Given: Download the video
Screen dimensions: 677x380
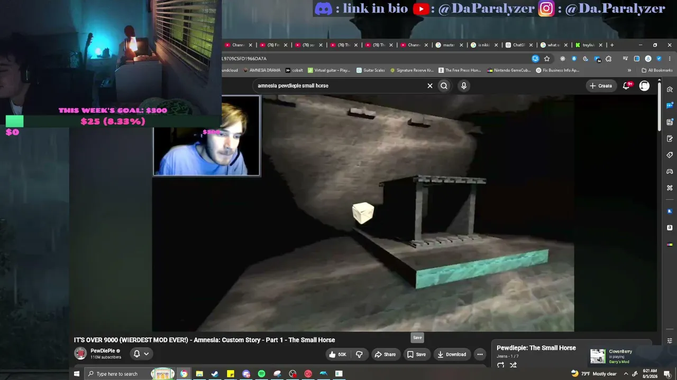Looking at the screenshot, I should click(x=451, y=354).
